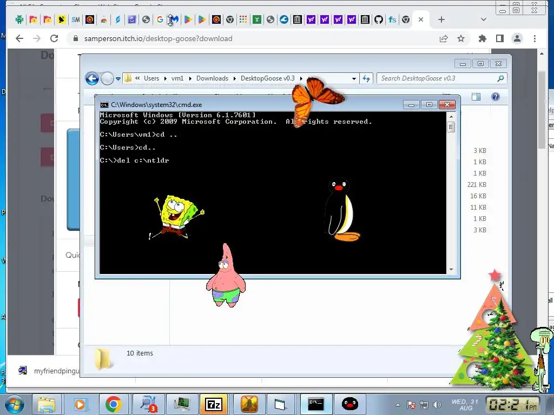
Task: Toggle Chrome side panel icon
Action: coord(499,38)
